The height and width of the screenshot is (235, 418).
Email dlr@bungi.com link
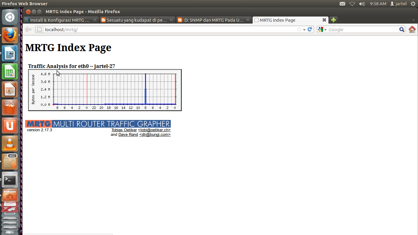tap(155, 135)
